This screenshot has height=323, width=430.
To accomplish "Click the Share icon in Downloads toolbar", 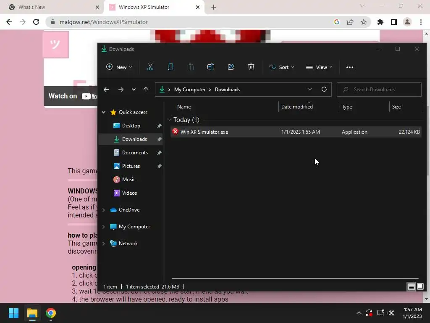I will [231, 67].
